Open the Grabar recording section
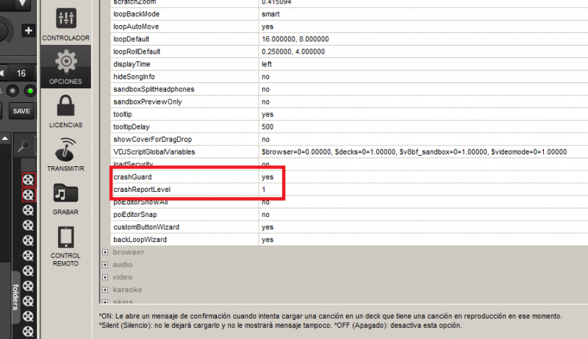588x339 pixels. (65, 199)
